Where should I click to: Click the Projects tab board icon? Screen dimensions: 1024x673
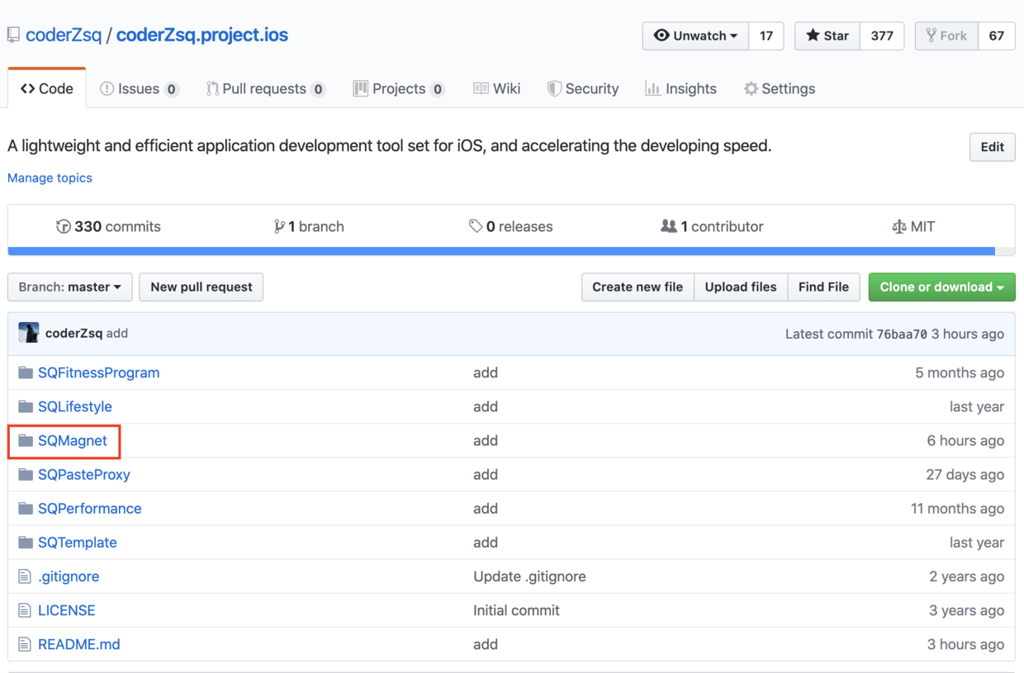pyautogui.click(x=360, y=88)
